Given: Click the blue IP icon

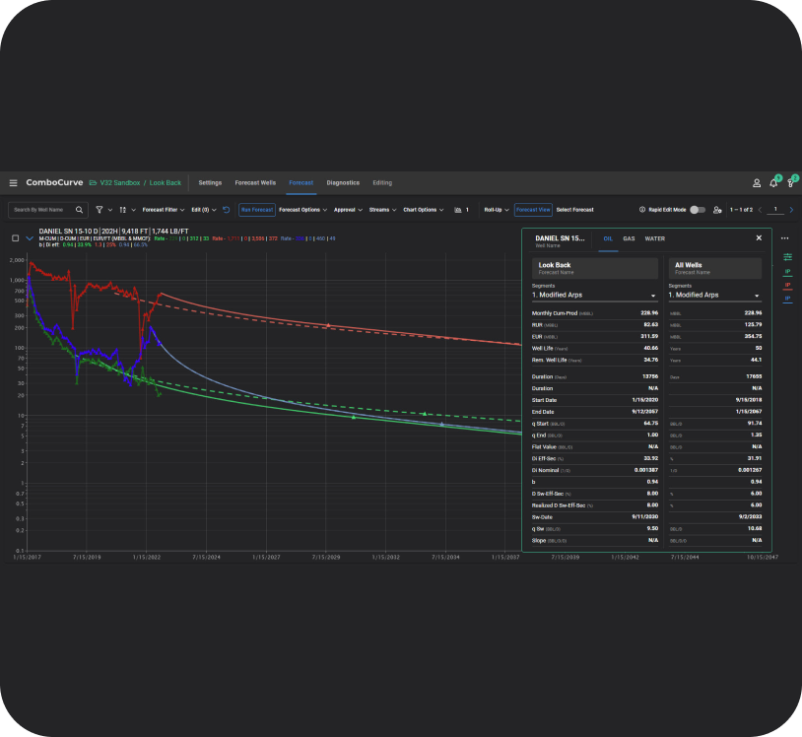Looking at the screenshot, I should [787, 299].
